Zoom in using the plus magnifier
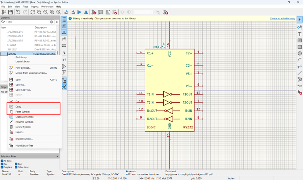Screen dimensions: 303x180 click(x=39, y=12)
